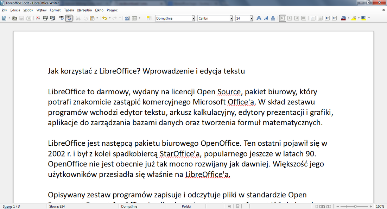Open Styles and Formatting window icon

pyautogui.click(x=149, y=18)
